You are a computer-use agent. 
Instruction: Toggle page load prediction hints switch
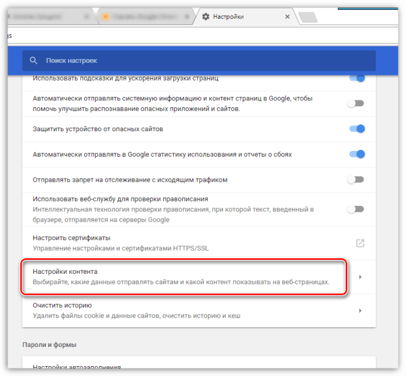tap(357, 78)
